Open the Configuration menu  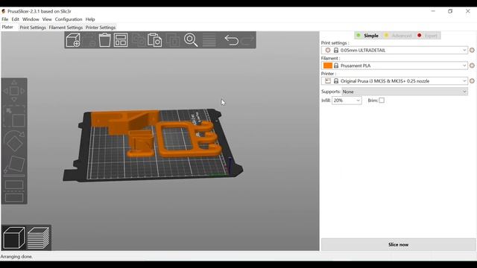[69, 19]
